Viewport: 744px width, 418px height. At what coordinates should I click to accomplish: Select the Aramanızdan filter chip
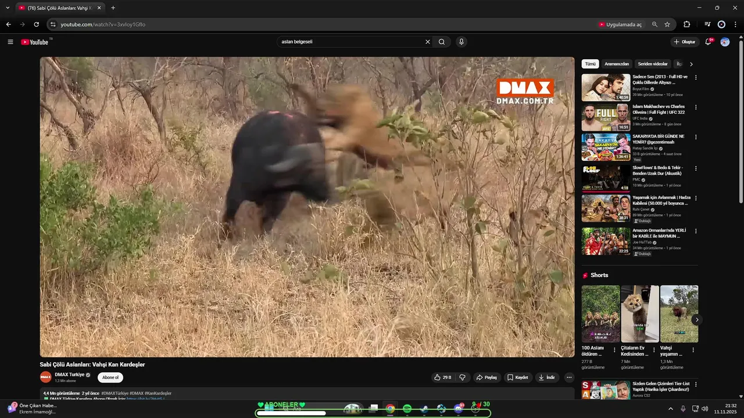(x=617, y=64)
